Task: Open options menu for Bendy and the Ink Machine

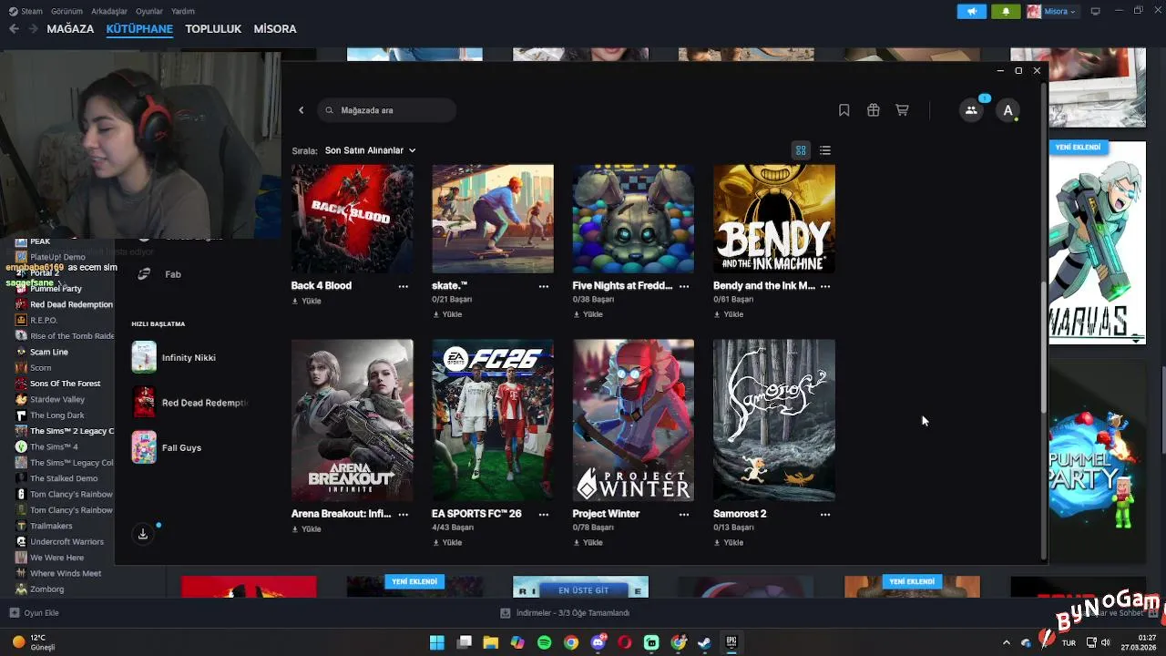Action: pos(825,286)
